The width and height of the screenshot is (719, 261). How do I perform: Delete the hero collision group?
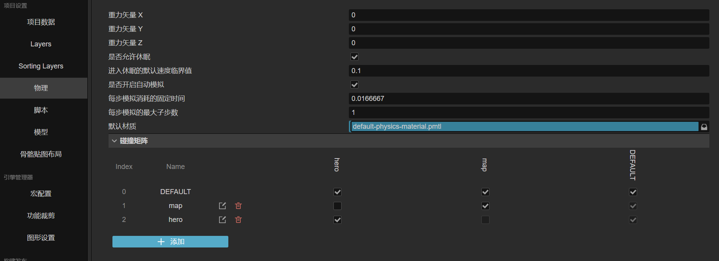(x=238, y=220)
